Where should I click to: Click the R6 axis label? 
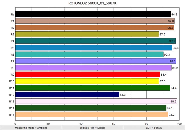pos(12,54)
